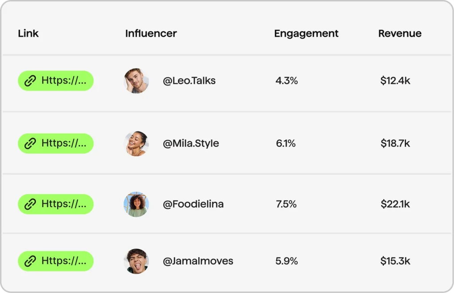Viewport: 454px width, 293px height.
Task: Select the 6.1% engagement value
Action: [x=286, y=143]
